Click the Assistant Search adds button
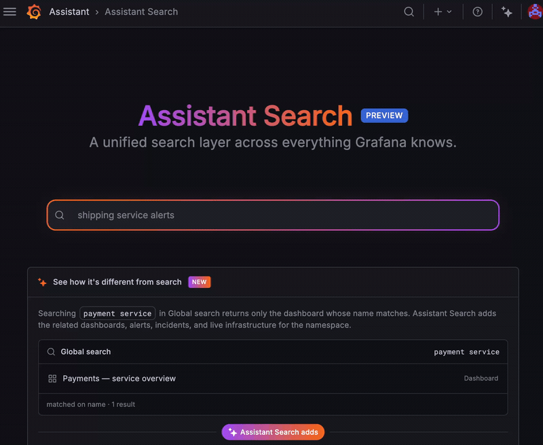The height and width of the screenshot is (445, 543). pyautogui.click(x=273, y=432)
